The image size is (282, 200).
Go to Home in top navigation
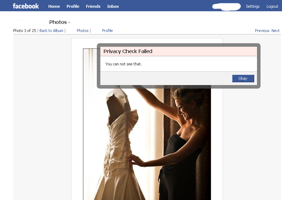[x=54, y=6]
